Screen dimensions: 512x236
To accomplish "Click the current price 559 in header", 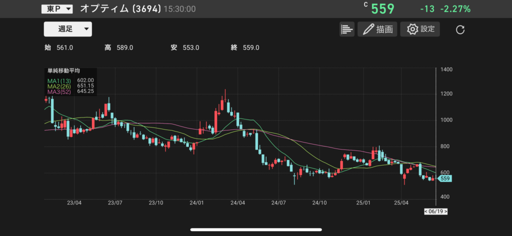I will coord(382,9).
